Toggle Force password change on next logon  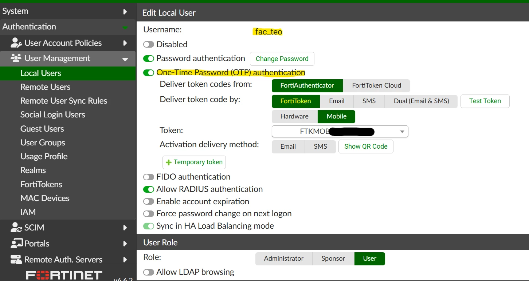pos(149,214)
